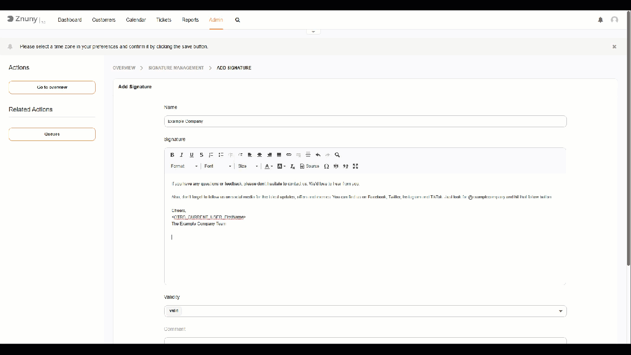The height and width of the screenshot is (355, 631).
Task: Go to the Reports menu
Action: tap(190, 20)
